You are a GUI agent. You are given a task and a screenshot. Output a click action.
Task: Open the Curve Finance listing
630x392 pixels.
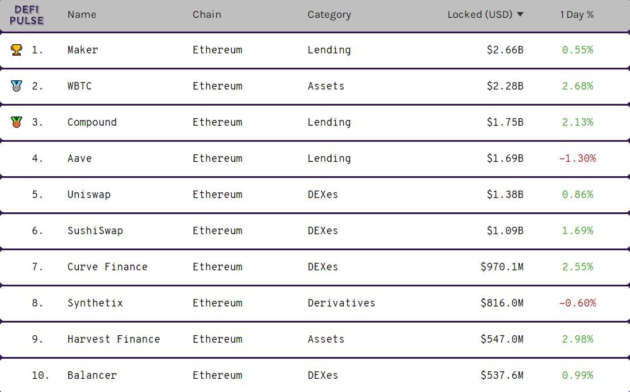[107, 267]
